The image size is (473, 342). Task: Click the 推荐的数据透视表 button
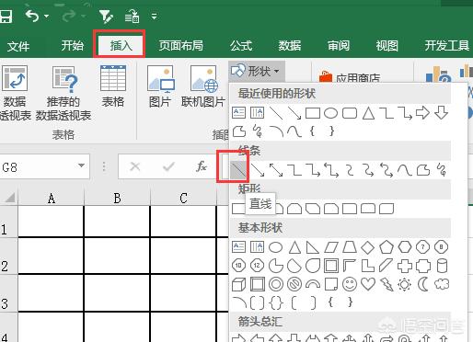point(63,93)
